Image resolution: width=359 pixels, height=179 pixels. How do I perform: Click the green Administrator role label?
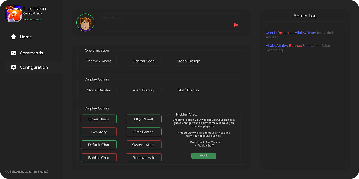coord(32,20)
